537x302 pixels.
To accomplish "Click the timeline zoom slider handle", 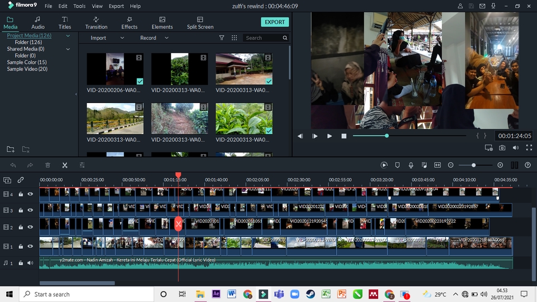I will pos(473,165).
